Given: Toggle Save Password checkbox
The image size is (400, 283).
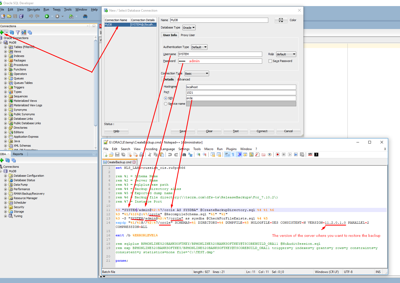Looking at the screenshot, I should point(270,61).
